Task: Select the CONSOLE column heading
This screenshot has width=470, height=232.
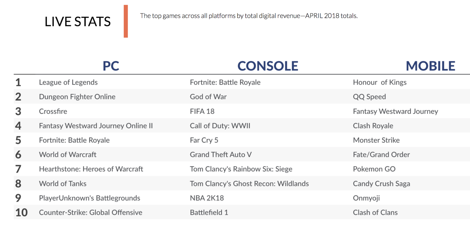Action: [x=268, y=66]
